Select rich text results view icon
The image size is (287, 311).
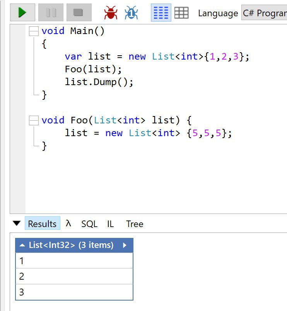point(161,12)
